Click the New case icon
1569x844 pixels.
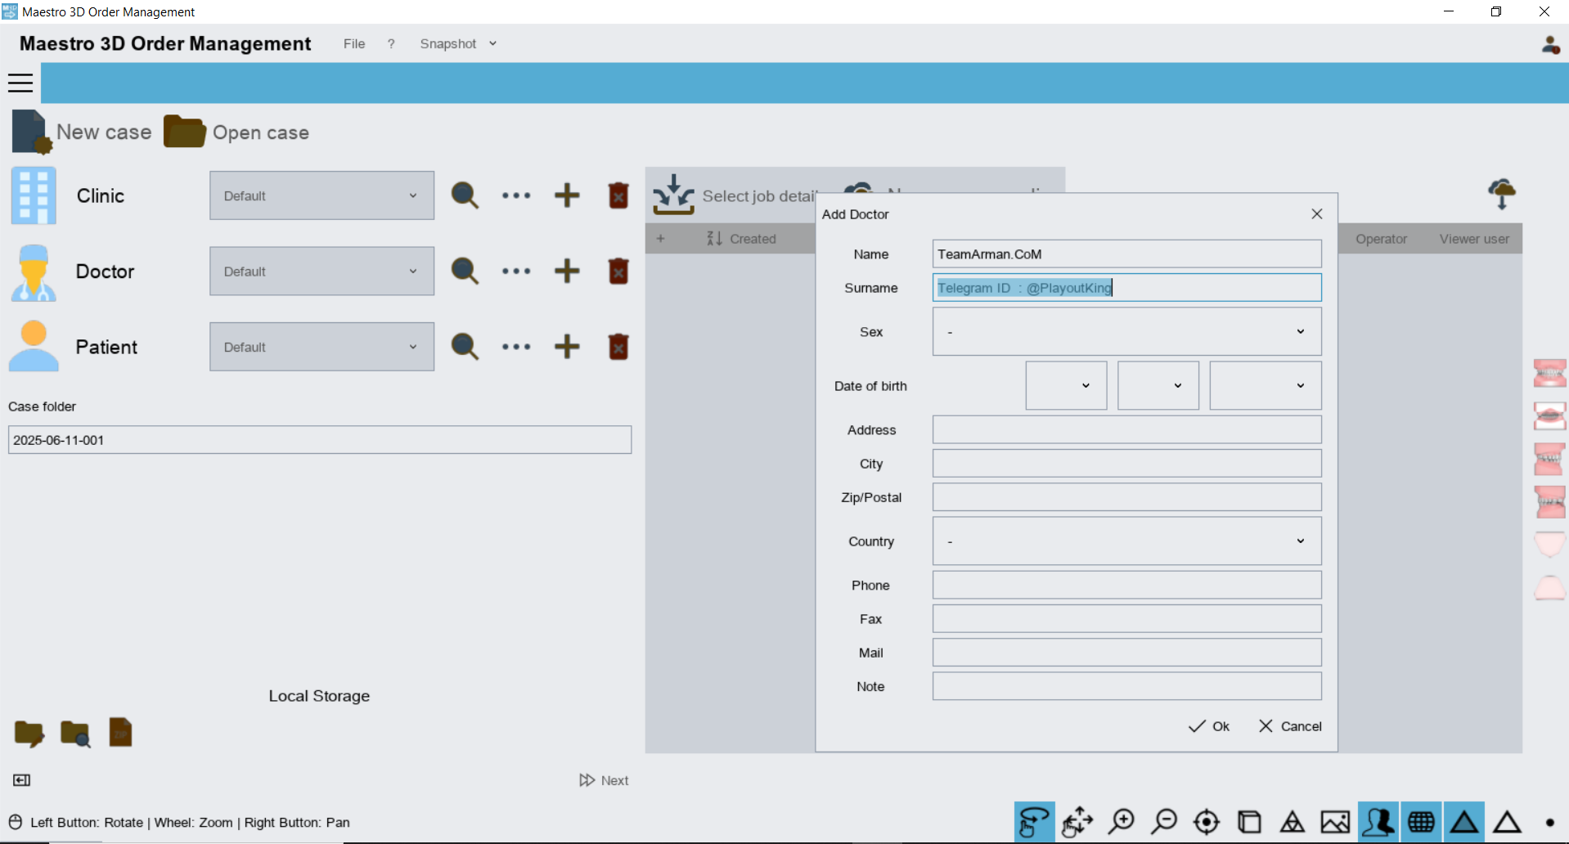click(x=33, y=132)
